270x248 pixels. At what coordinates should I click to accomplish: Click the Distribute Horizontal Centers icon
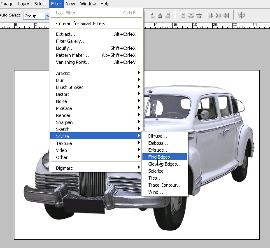pos(218,16)
